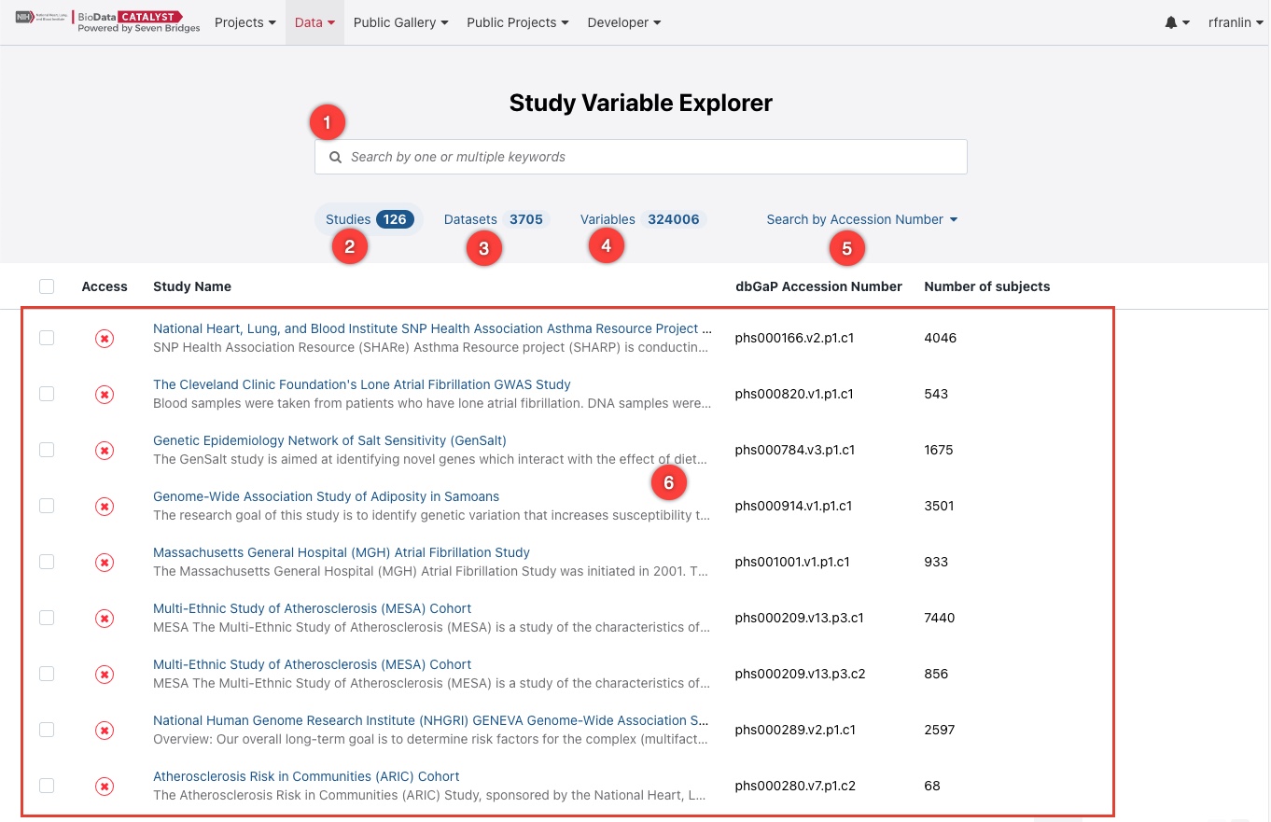Click accession number phs000914.v1.p1.c1
Viewport: 1271px width, 822px height.
793,506
